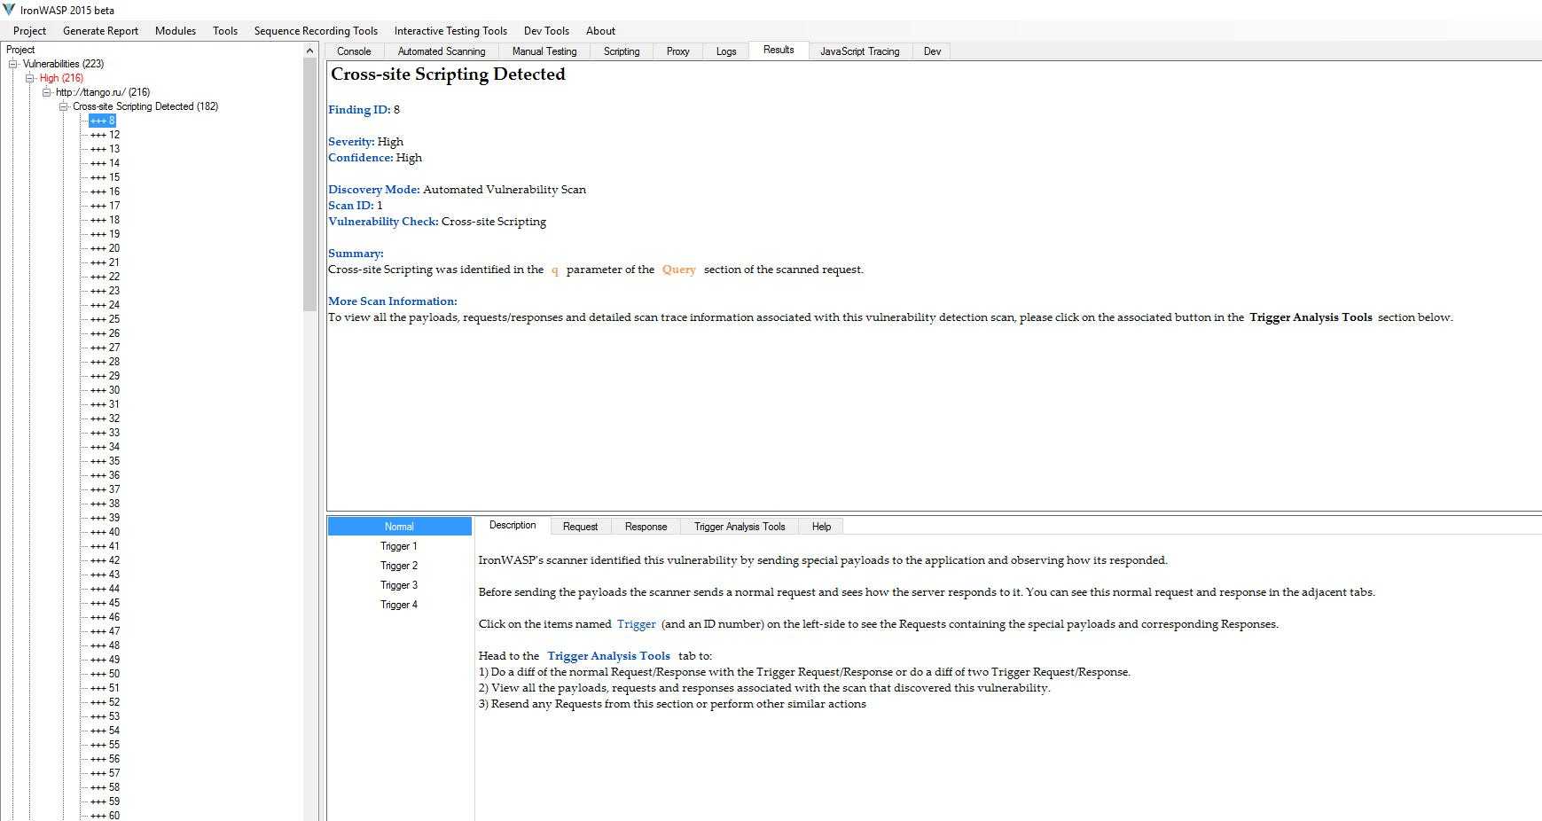This screenshot has height=821, width=1542.
Task: Select finding 25 in the tree
Action: (x=105, y=319)
